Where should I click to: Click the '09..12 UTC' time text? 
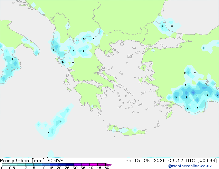(182, 161)
